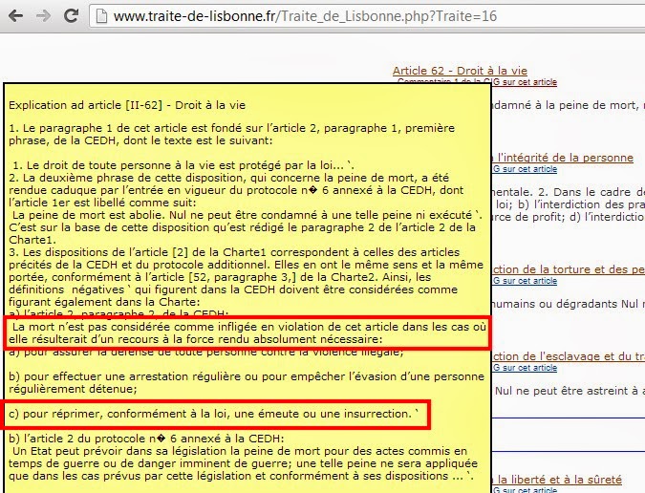Go back with the browser back arrow
The image size is (645, 493).
point(15,16)
